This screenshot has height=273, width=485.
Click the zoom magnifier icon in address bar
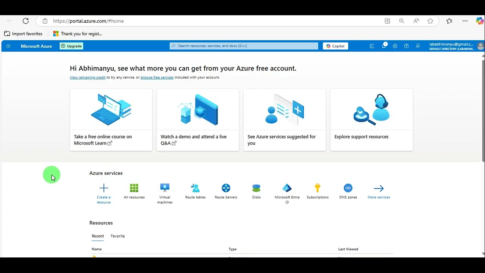click(x=402, y=21)
